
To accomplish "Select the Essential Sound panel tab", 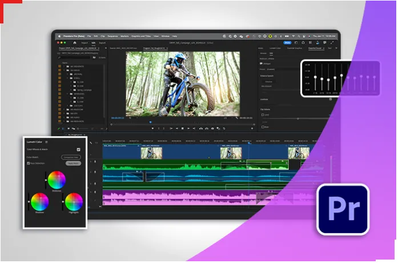I will click(x=315, y=48).
